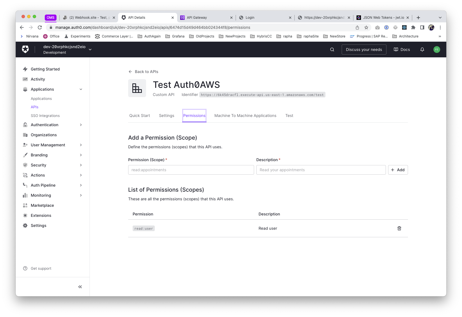462x317 pixels.
Task: Switch to the Machine To Machine Applications tab
Action: [x=245, y=116]
